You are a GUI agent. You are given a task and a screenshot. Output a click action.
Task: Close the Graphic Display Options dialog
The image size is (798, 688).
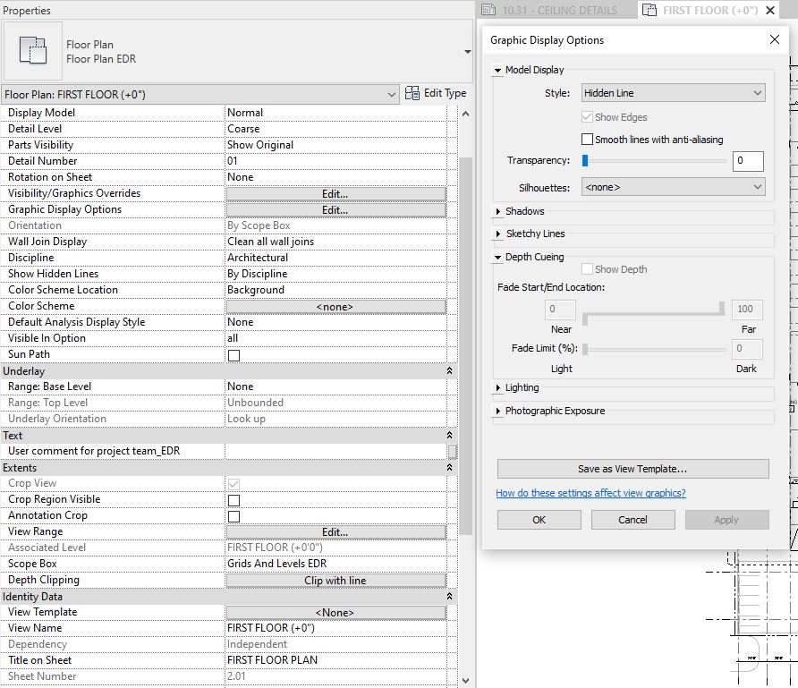coord(775,39)
